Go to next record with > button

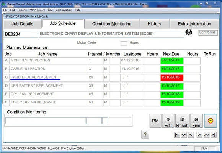coord(199,135)
